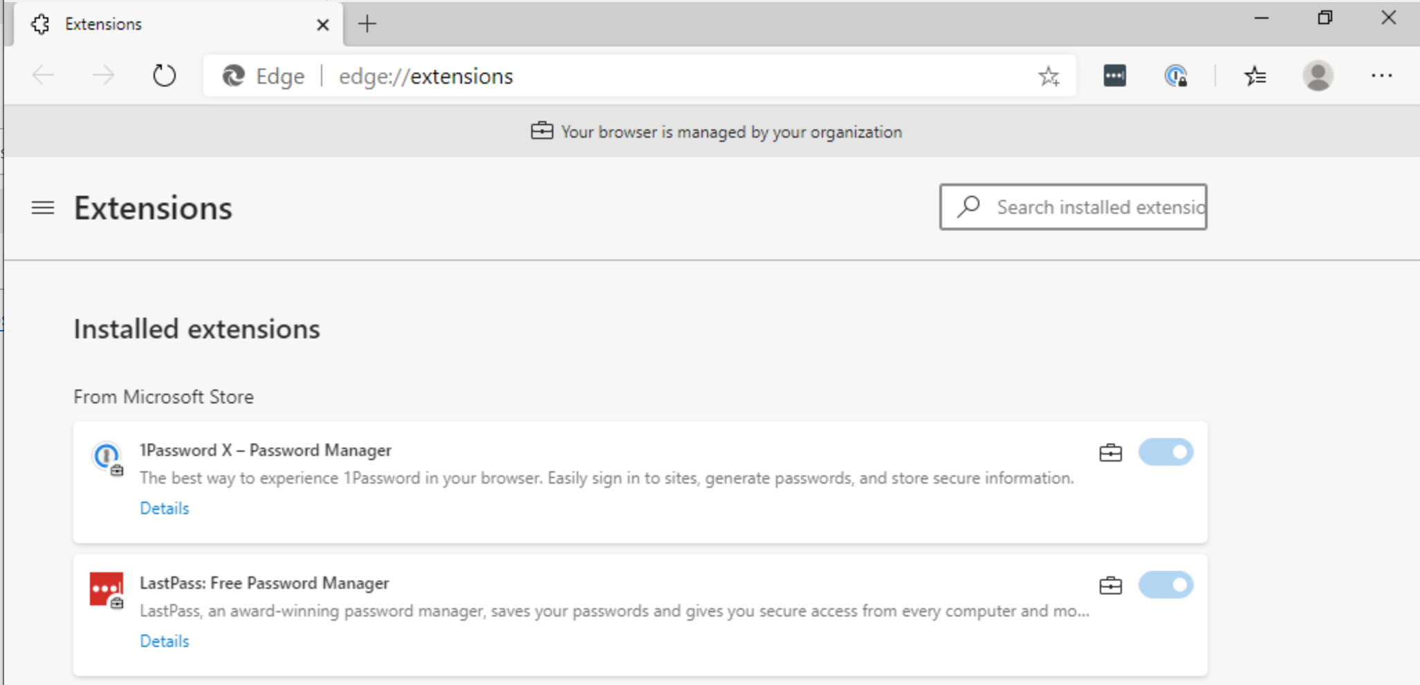Click the managed briefcase icon for LastPass
Screen dimensions: 1420x685
click(x=1110, y=586)
